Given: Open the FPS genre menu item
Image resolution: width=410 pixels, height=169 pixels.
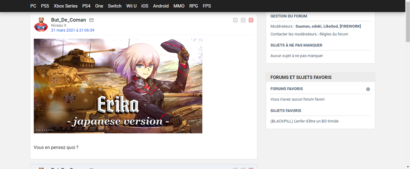Looking at the screenshot, I should click(x=207, y=6).
